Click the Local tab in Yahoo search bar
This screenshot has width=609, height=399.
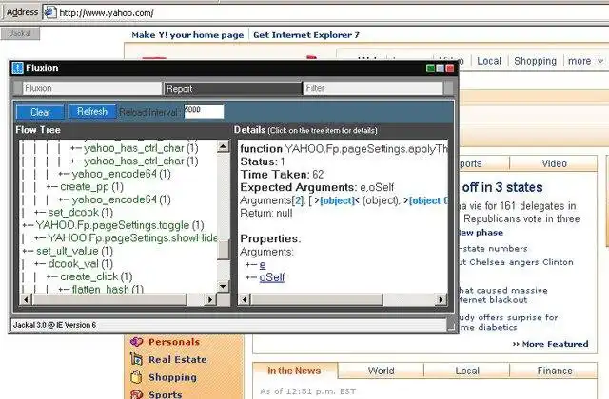(x=489, y=61)
